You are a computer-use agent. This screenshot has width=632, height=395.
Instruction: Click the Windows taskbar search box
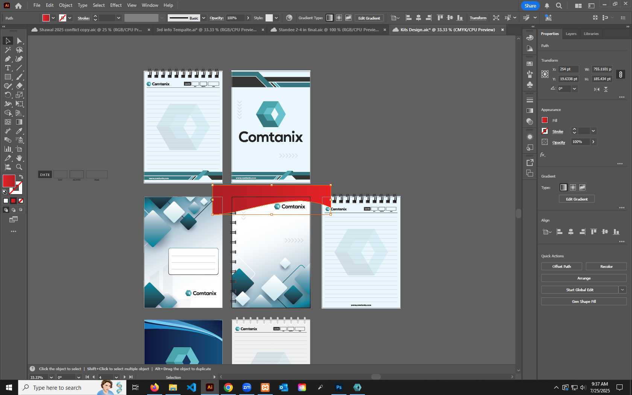point(72,387)
